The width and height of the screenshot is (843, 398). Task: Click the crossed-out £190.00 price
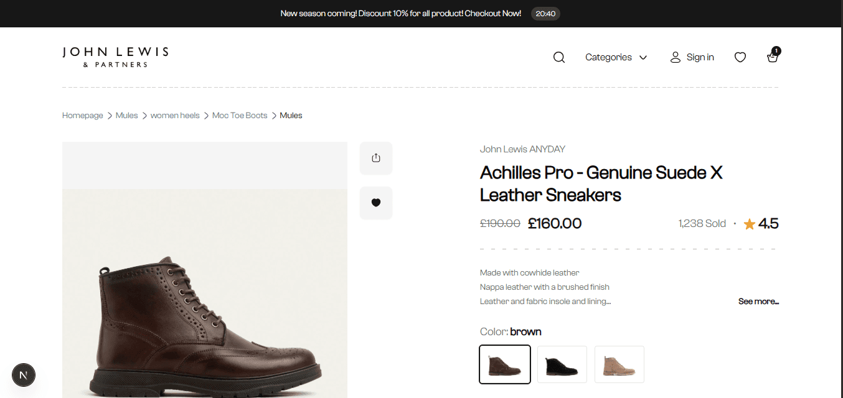(500, 224)
